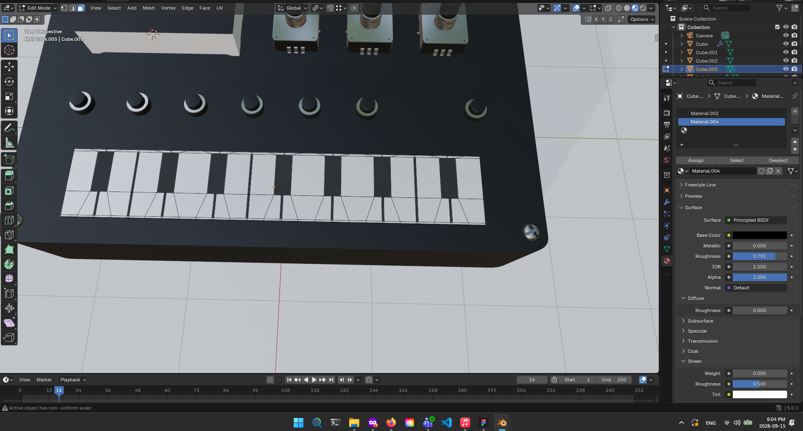Click the surface Roughness 0.792 slider

coord(760,256)
